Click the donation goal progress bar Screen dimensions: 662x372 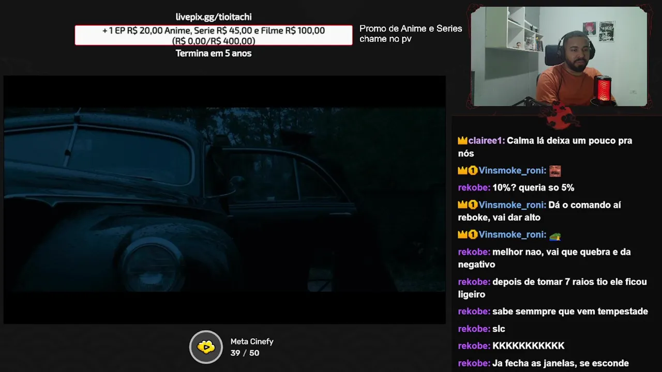click(x=214, y=36)
